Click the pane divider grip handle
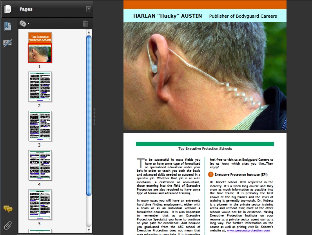Image resolution: width=312 pixels, height=235 pixels. coord(94,117)
